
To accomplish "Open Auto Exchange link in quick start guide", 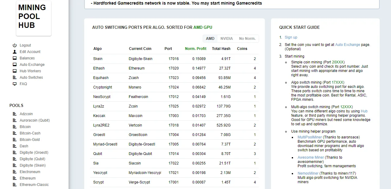I will [x=348, y=45].
